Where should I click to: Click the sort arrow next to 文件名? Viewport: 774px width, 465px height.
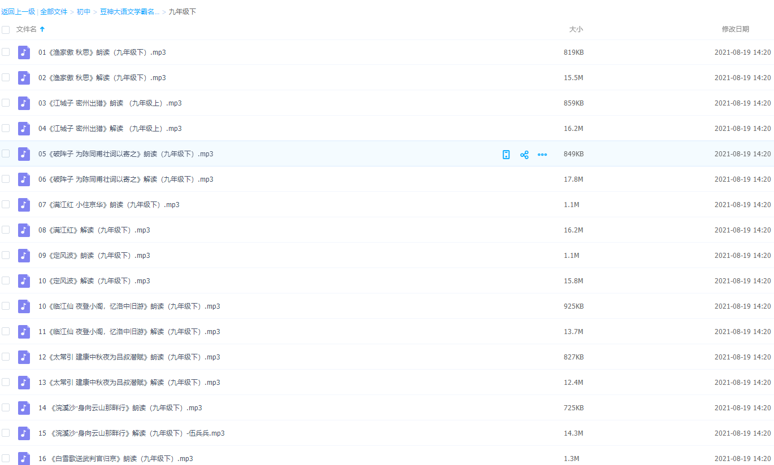[42, 29]
